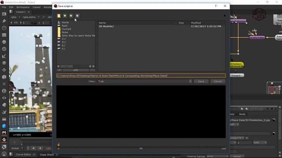Open the Deep nodes D icon
The image size is (282, 158).
coord(4,91)
